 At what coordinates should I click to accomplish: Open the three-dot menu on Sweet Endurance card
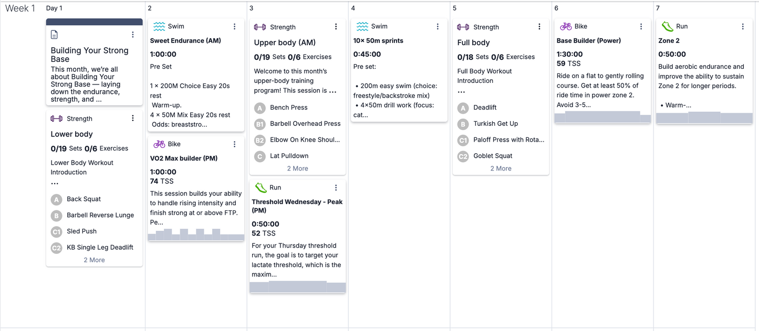(x=234, y=26)
